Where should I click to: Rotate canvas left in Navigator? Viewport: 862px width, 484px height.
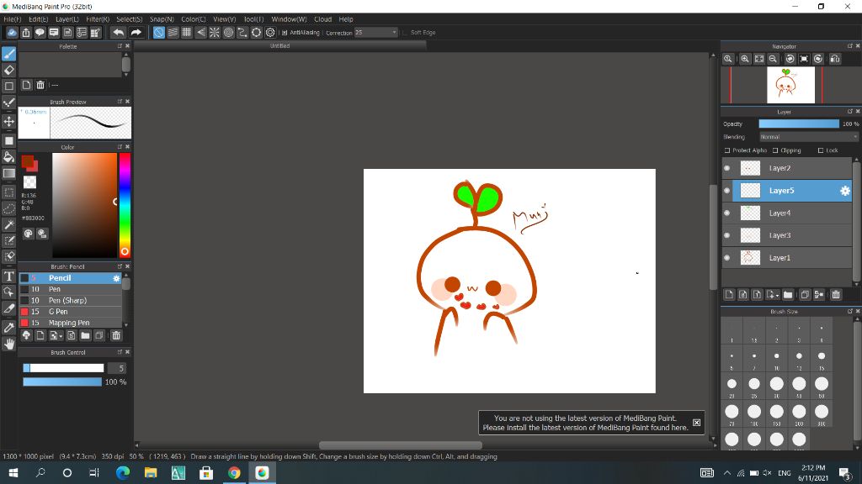click(790, 59)
